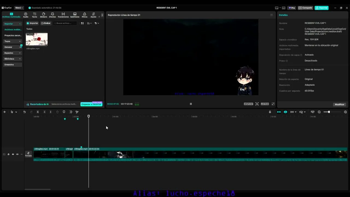The width and height of the screenshot is (350, 197).
Task: Click the info icon beside Proxy
Action: (x=287, y=61)
